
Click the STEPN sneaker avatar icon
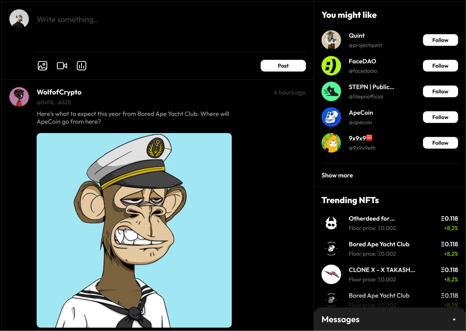(x=331, y=91)
